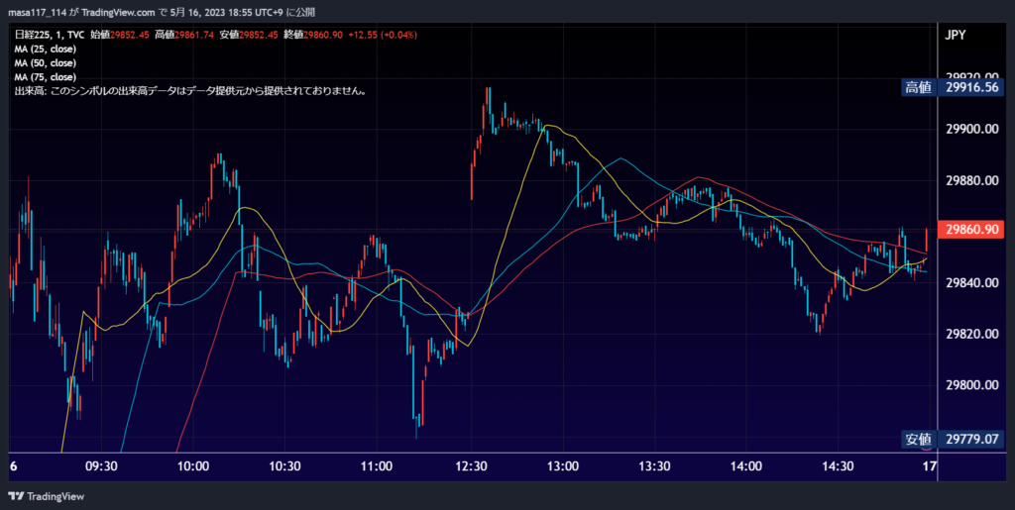Click the 29820.00 price axis label
Screen dimensions: 1015x510
971,334
